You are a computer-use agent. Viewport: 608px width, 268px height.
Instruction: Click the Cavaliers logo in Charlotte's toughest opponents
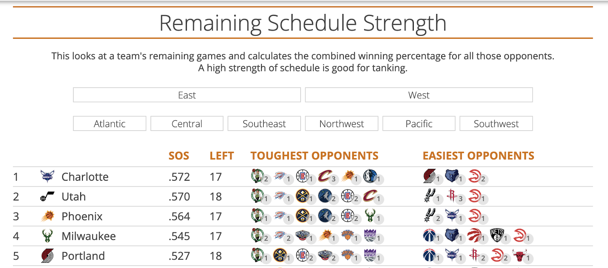click(325, 176)
